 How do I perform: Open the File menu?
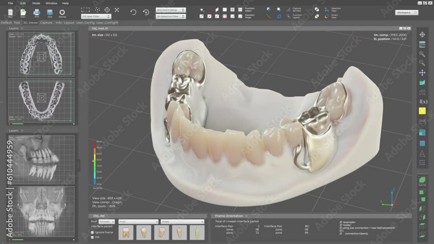click(x=10, y=3)
